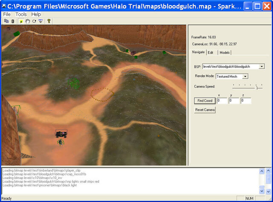Image resolution: width=273 pixels, height=202 pixels.
Task: Choose the rotate arrow tool
Action: tap(34, 21)
